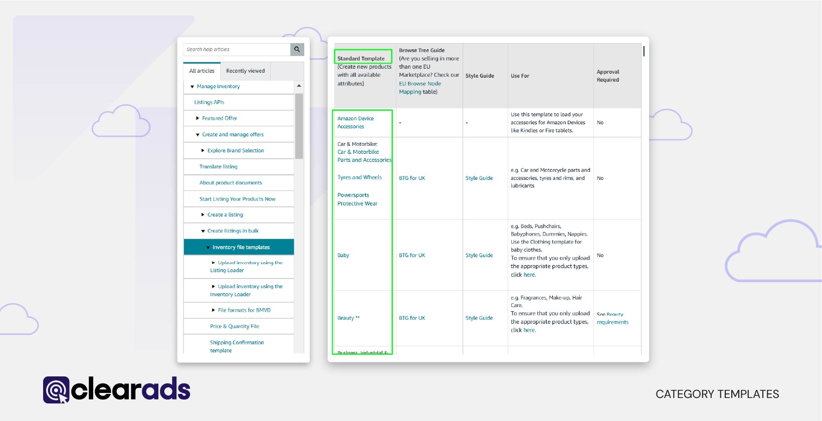Click the table panel scrollbar

tap(644, 51)
